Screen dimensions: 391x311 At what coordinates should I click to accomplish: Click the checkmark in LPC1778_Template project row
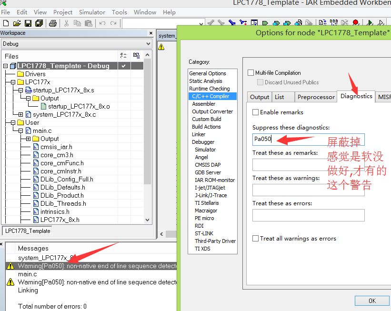click(123, 66)
